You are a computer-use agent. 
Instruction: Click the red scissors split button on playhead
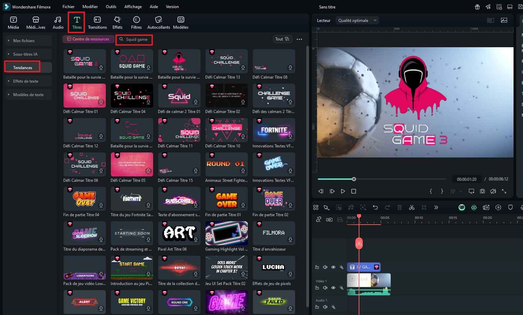pyautogui.click(x=359, y=243)
